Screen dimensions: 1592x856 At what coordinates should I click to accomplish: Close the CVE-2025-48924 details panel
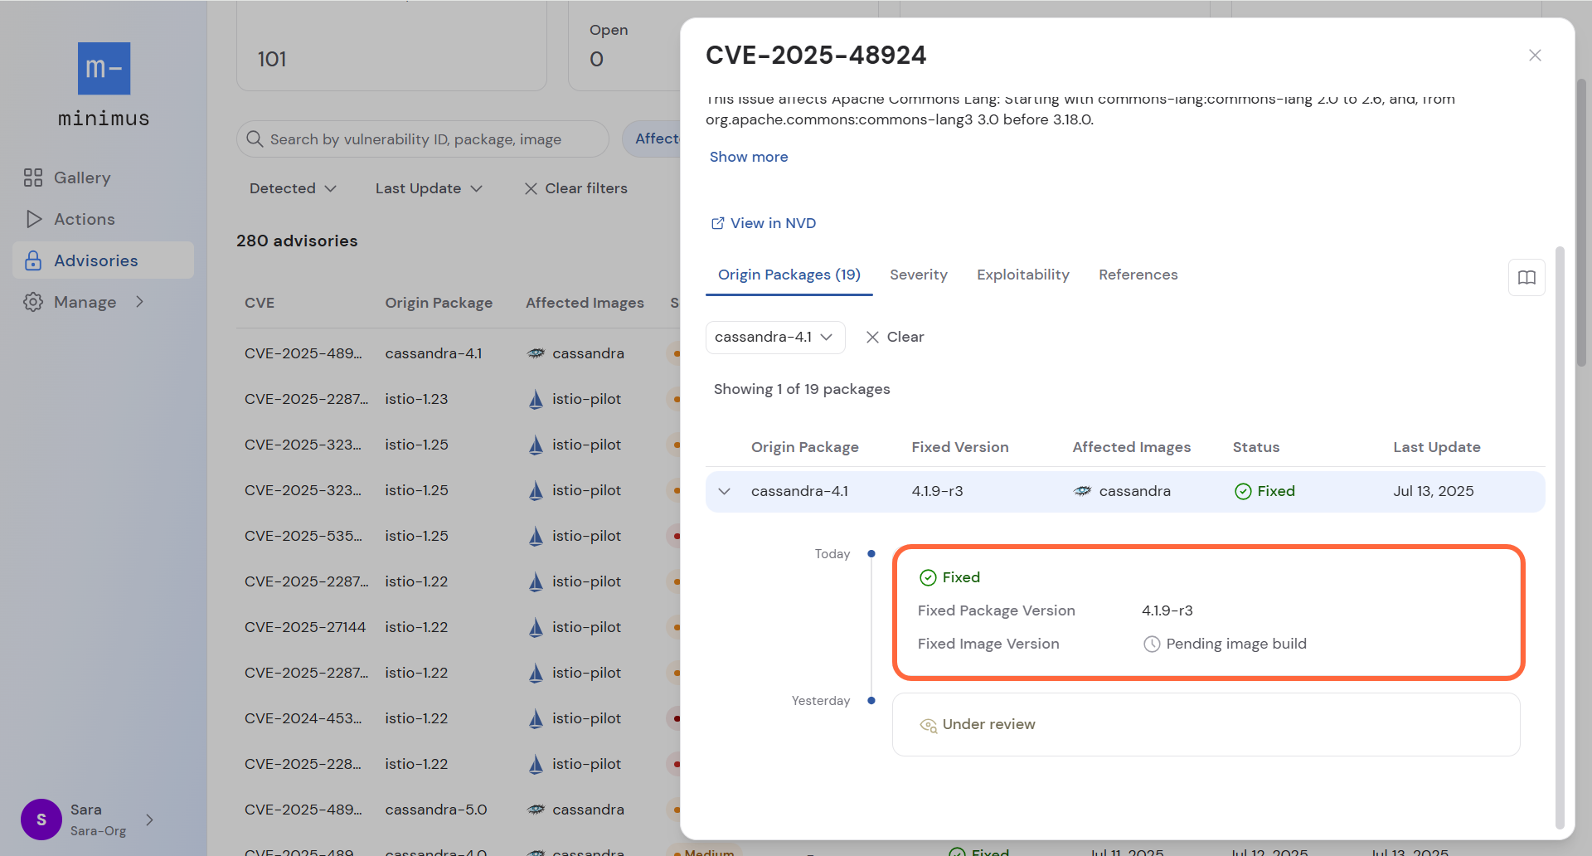[x=1535, y=55]
